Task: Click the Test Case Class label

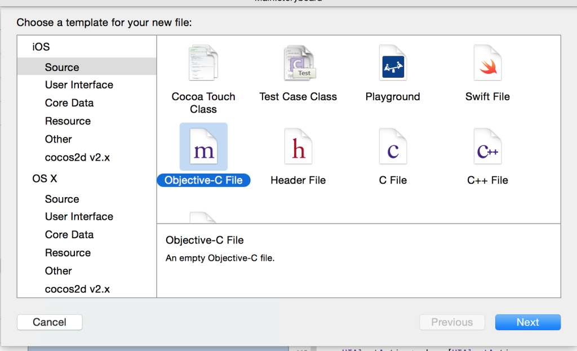Action: point(298,96)
